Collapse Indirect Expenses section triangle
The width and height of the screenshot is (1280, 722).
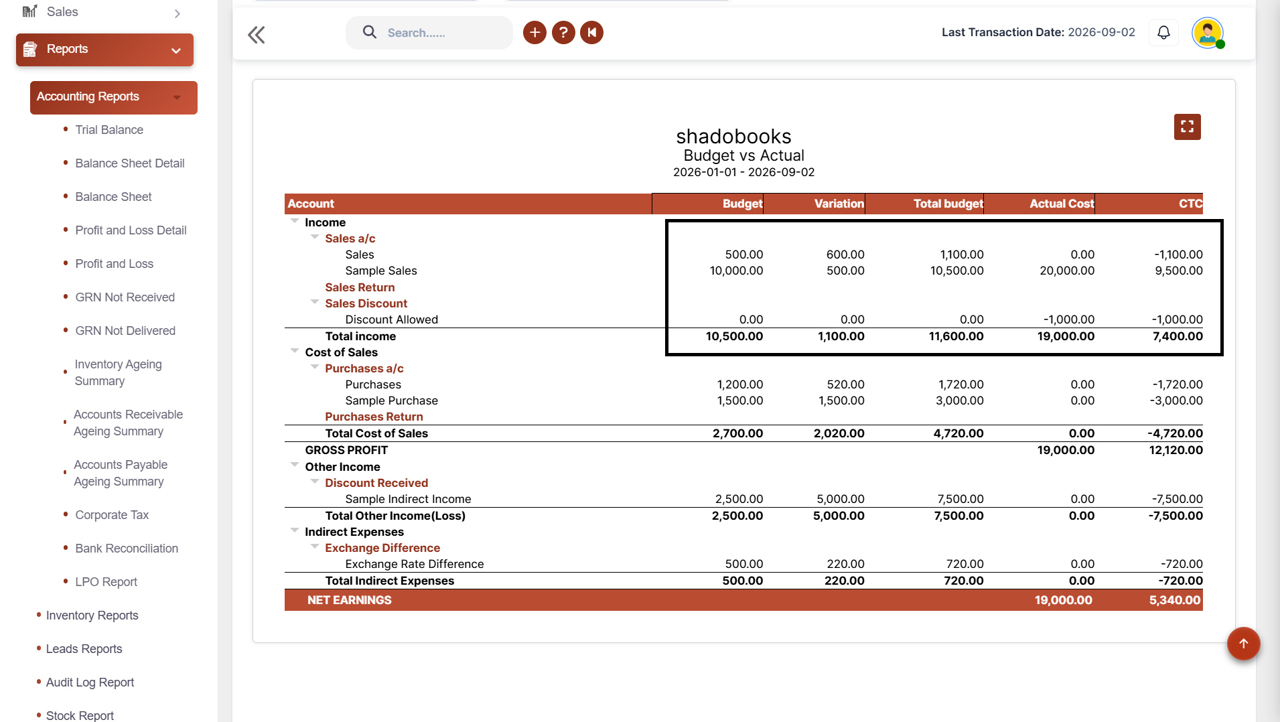[x=295, y=530]
